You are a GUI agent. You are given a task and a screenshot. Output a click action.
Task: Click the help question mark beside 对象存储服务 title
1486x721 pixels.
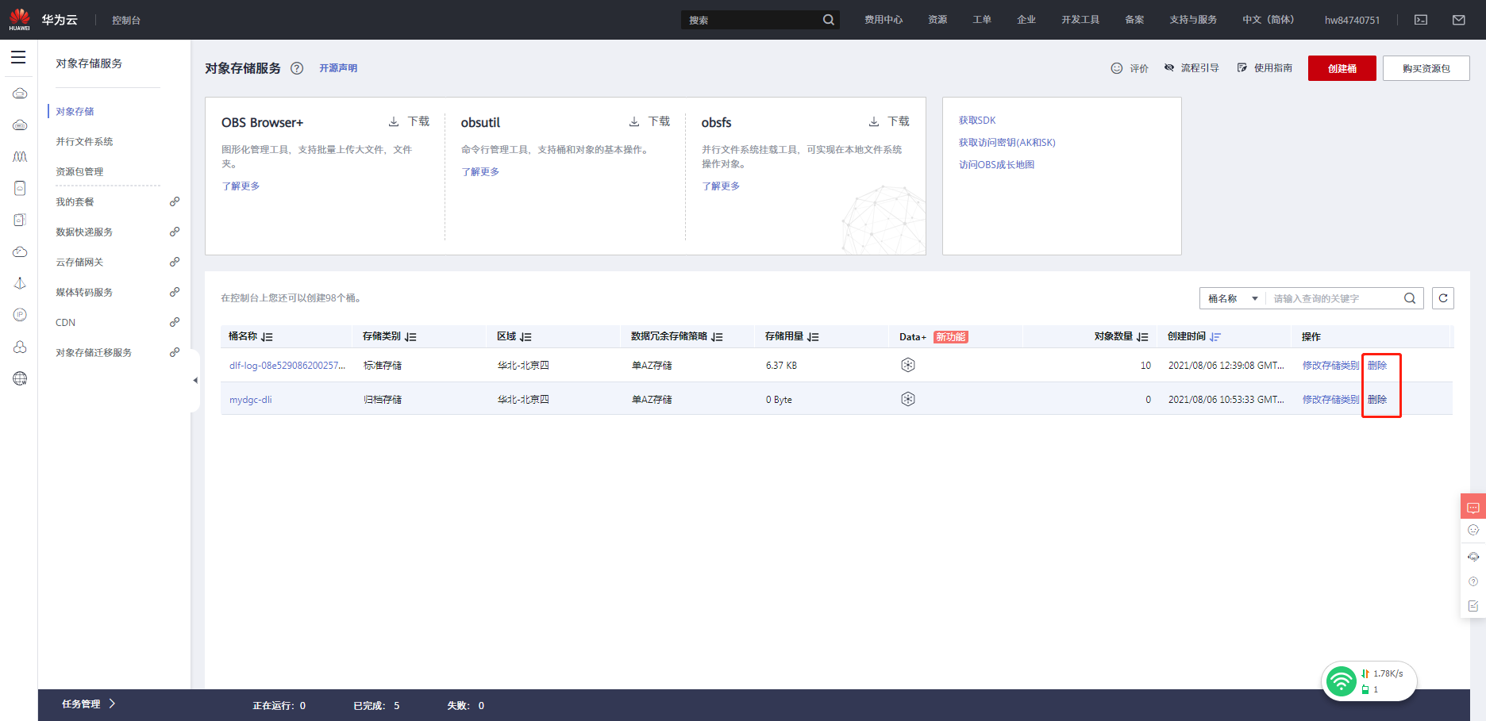[x=297, y=68]
